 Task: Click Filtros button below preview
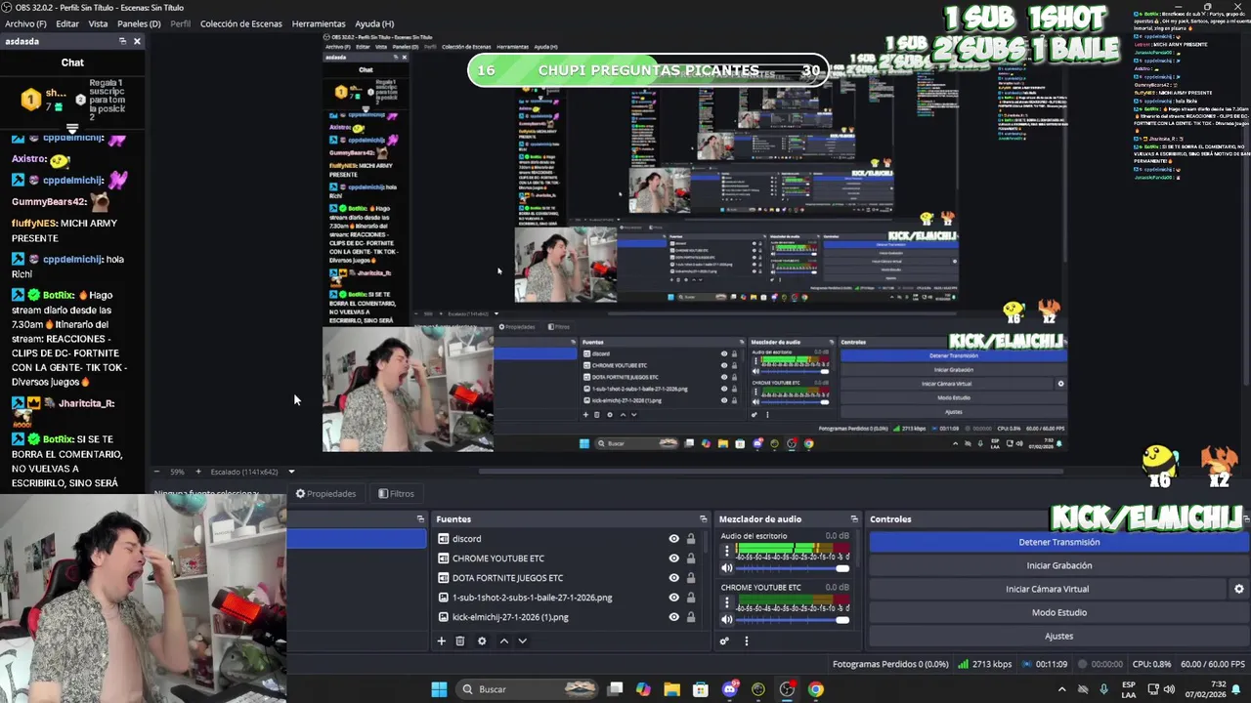point(396,494)
